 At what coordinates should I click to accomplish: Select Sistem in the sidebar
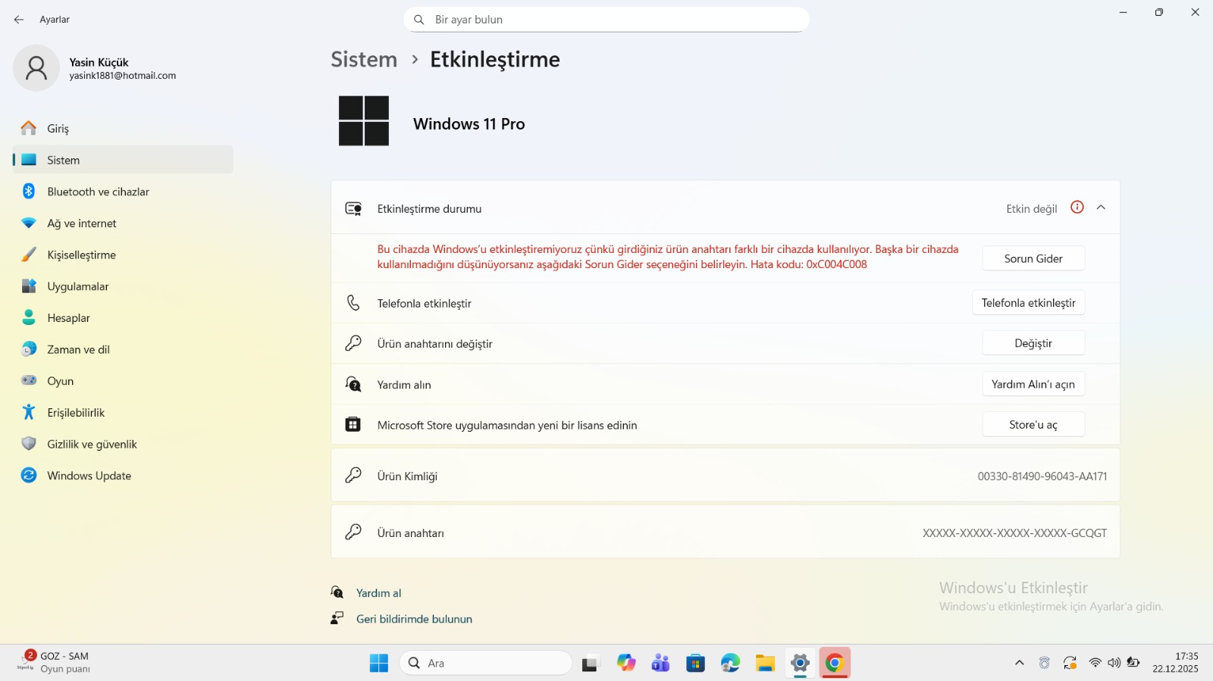point(123,160)
